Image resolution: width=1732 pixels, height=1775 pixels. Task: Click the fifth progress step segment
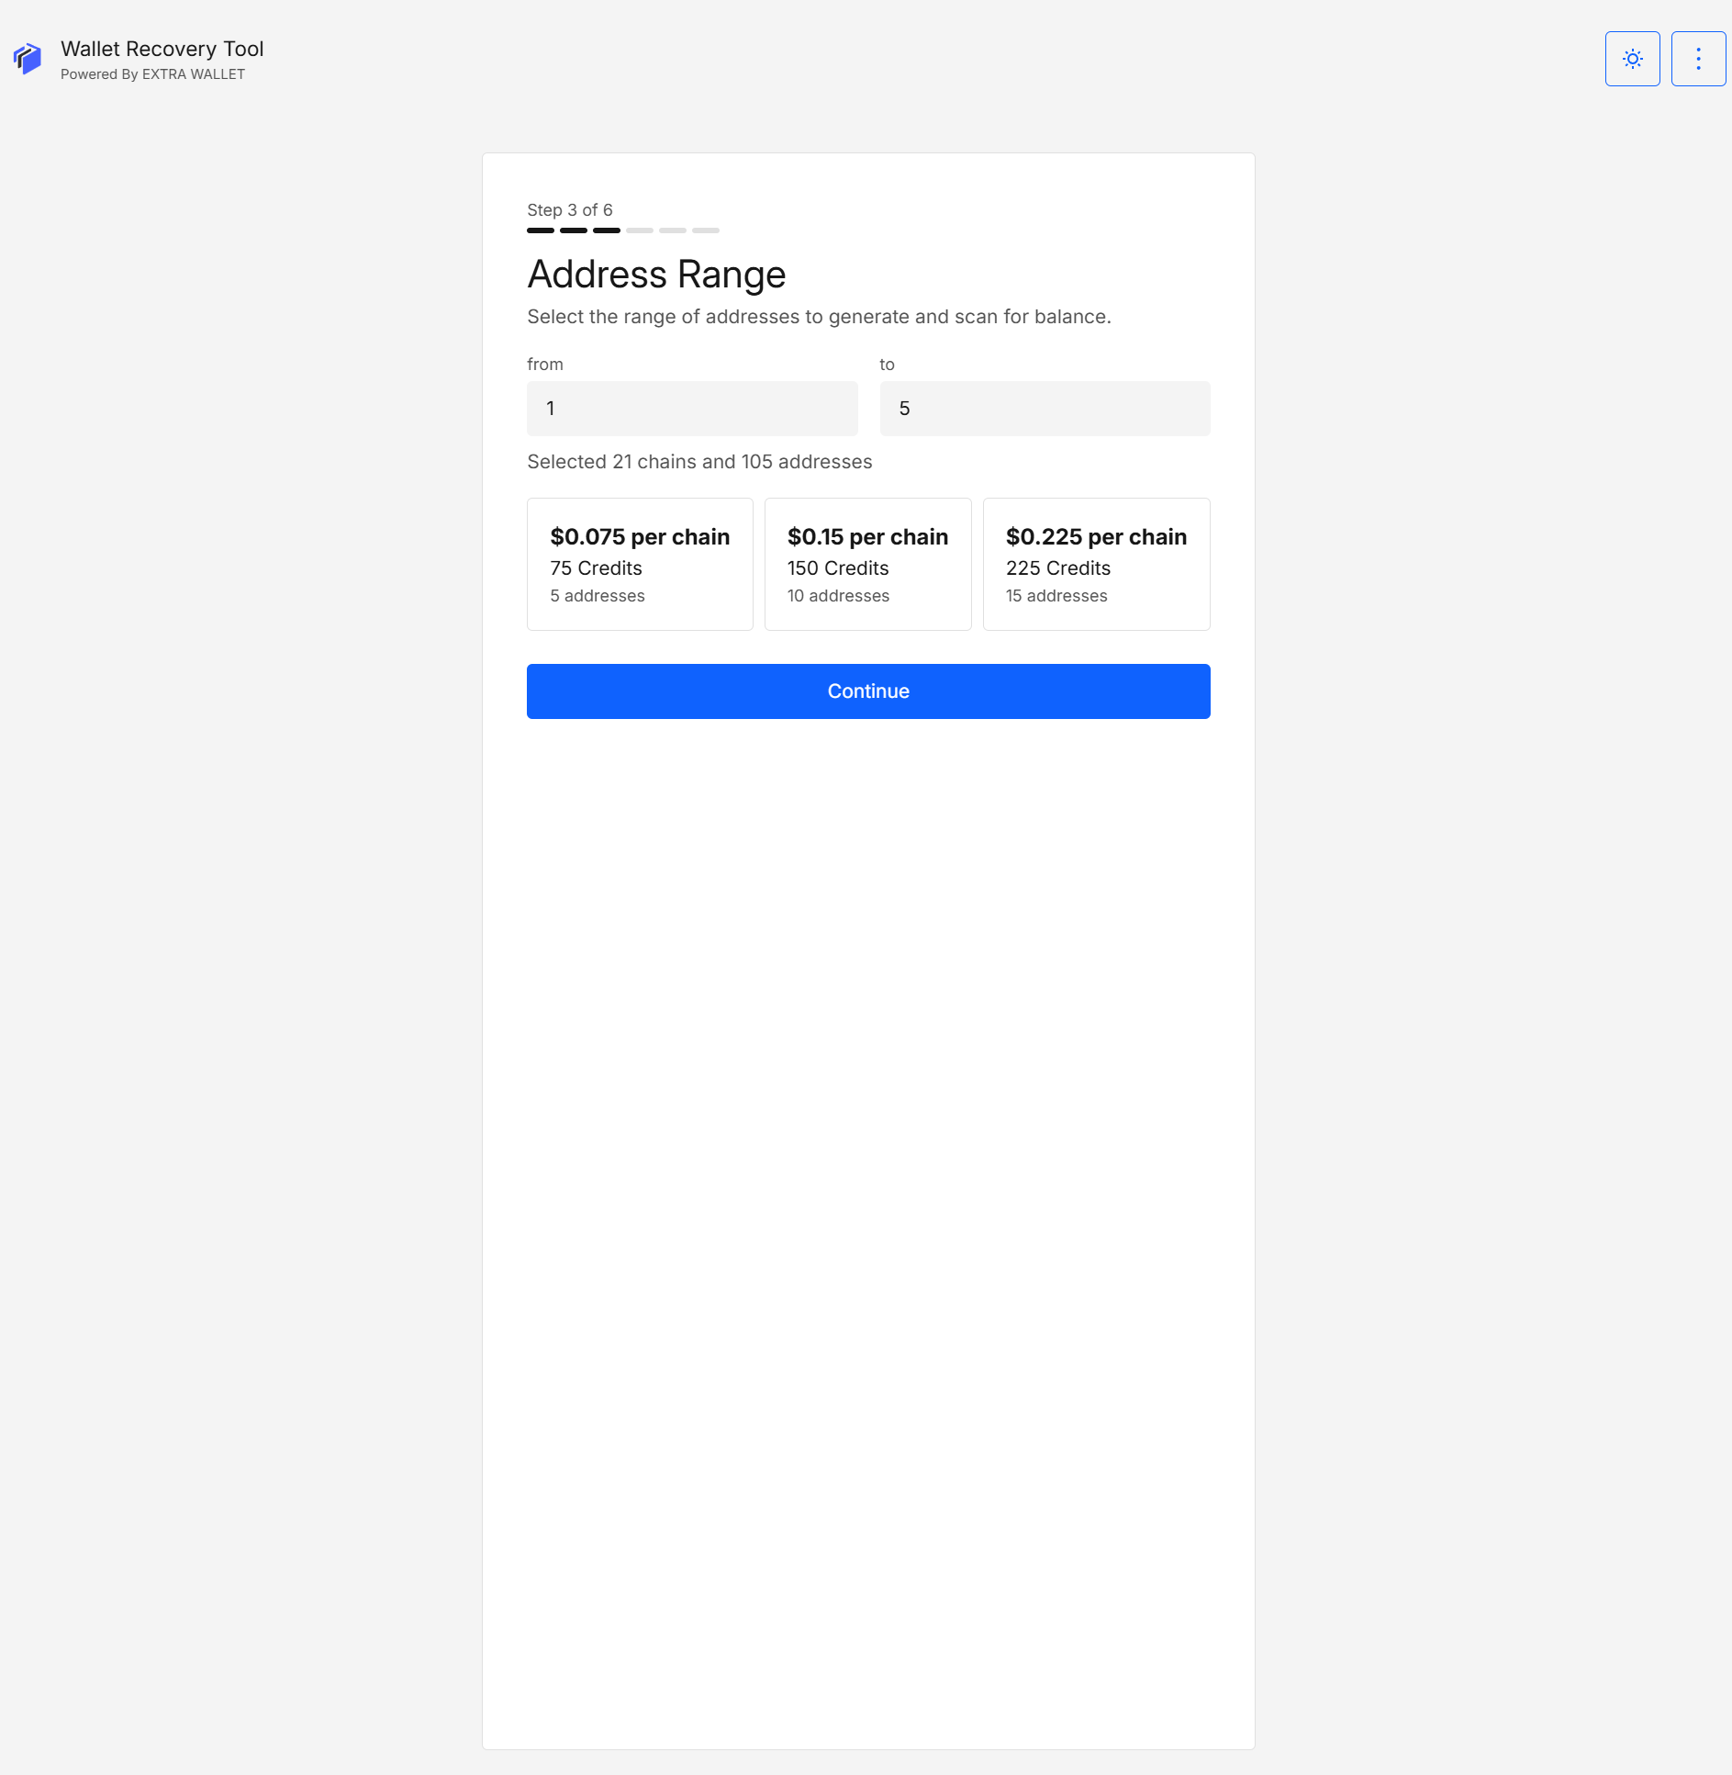click(673, 230)
